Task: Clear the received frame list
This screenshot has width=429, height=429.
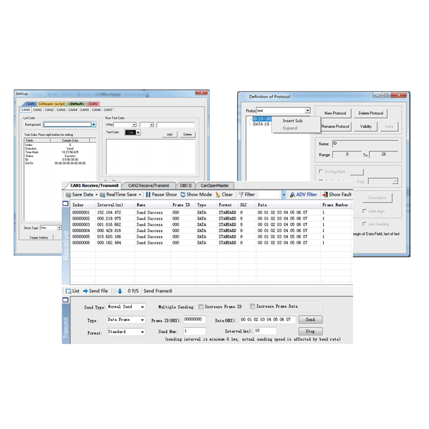Action: 225,195
